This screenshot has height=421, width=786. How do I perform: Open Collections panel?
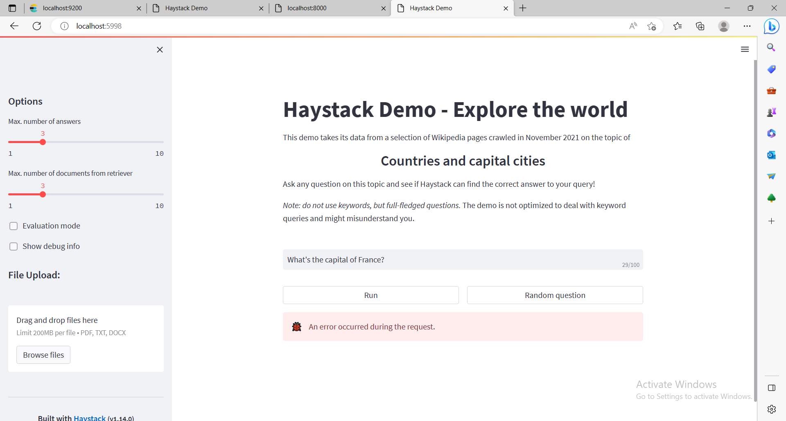pyautogui.click(x=700, y=26)
